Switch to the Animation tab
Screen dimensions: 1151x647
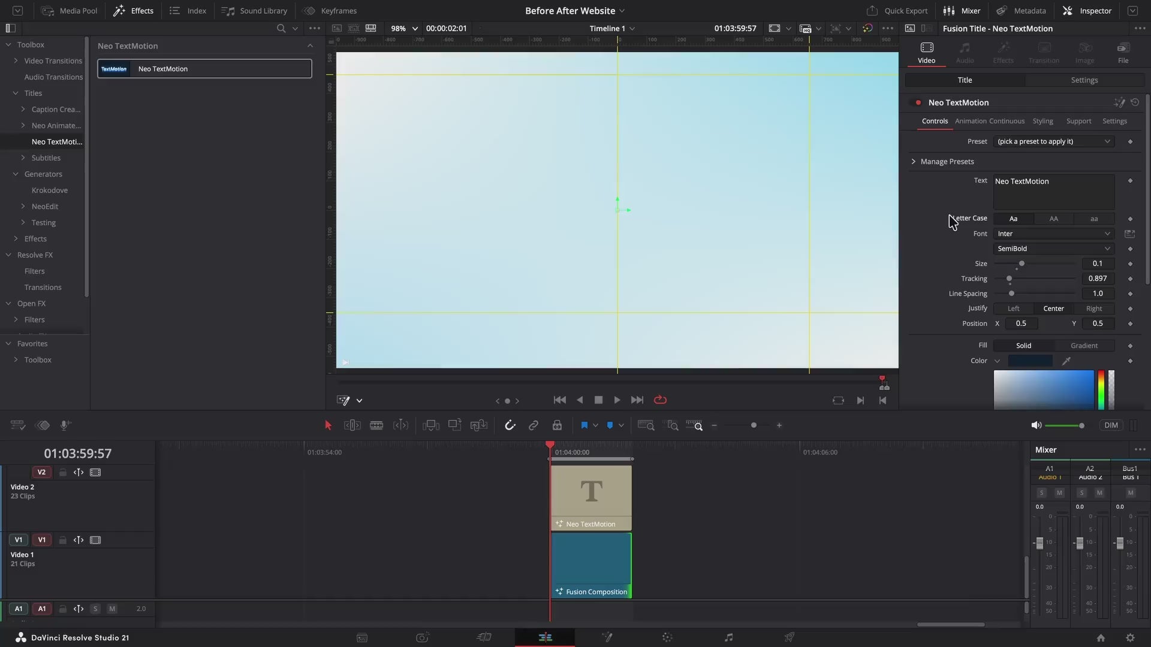971,121
